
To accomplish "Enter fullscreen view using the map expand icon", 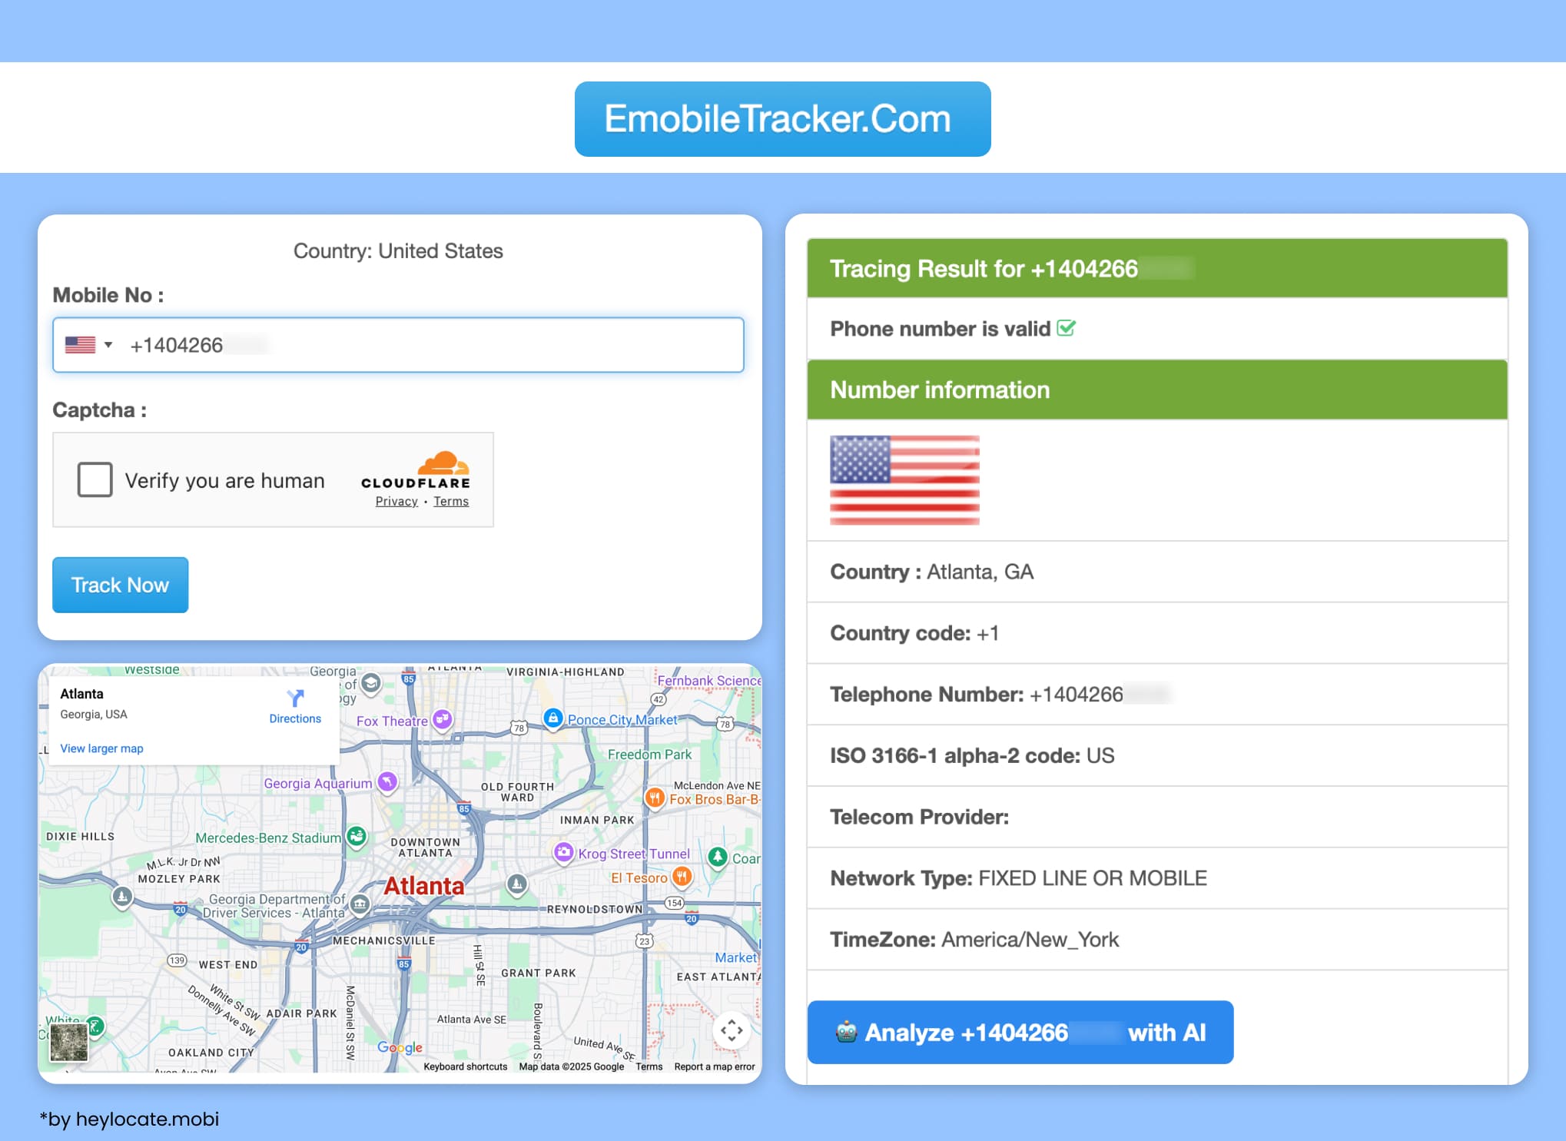I will coord(731,1029).
